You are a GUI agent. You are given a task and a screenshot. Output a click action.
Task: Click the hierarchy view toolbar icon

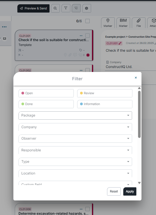tap(76, 8)
